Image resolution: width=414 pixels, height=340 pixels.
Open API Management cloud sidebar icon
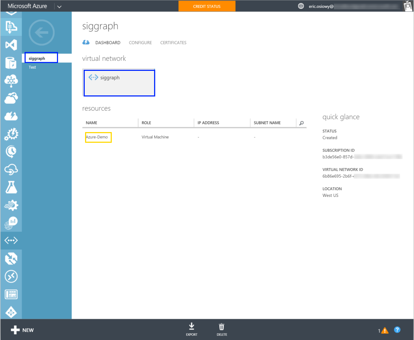point(11,169)
